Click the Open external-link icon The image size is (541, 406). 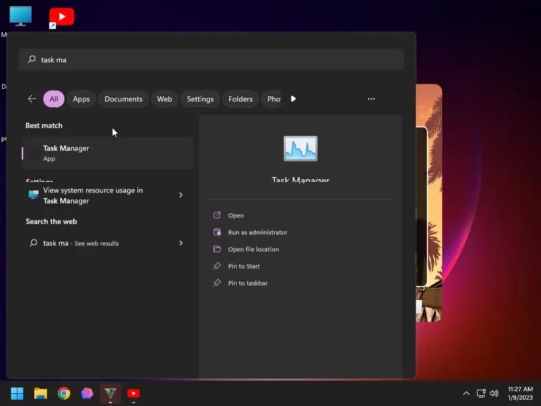click(x=217, y=215)
